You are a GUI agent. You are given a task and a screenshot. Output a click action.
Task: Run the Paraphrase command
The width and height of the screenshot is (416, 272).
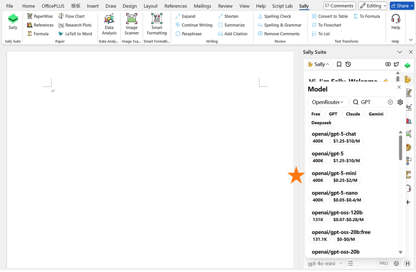point(188,34)
